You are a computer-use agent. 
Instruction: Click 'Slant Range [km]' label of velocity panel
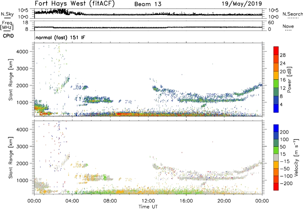pyautogui.click(x=11, y=157)
